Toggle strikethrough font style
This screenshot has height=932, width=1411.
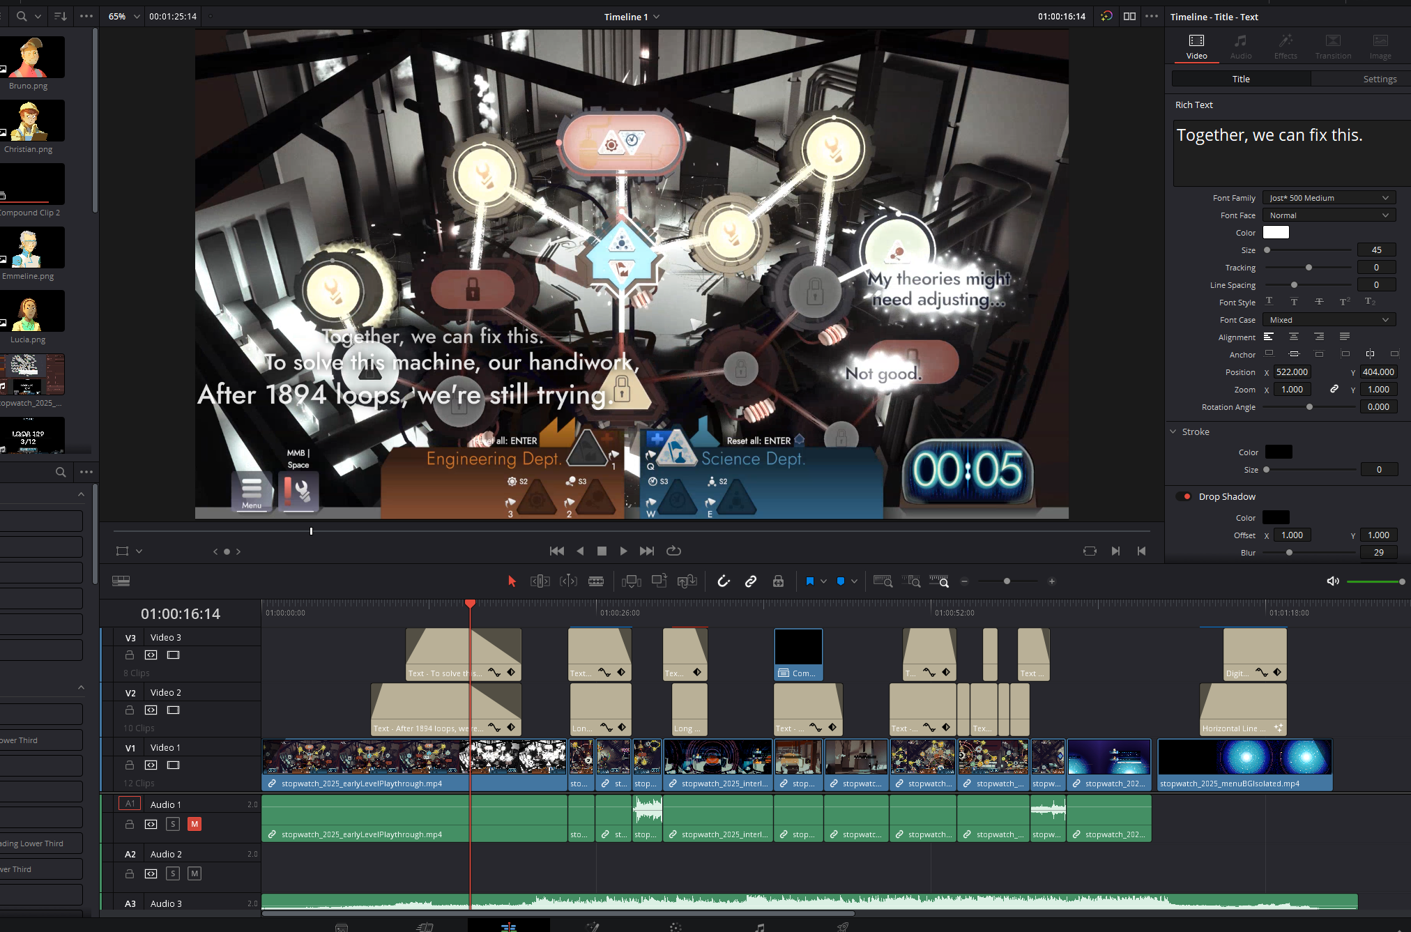[1319, 302]
